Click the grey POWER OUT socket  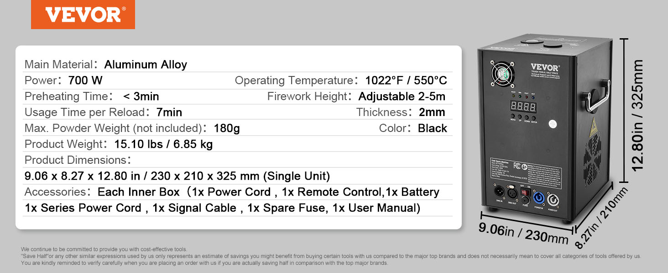pos(553,200)
